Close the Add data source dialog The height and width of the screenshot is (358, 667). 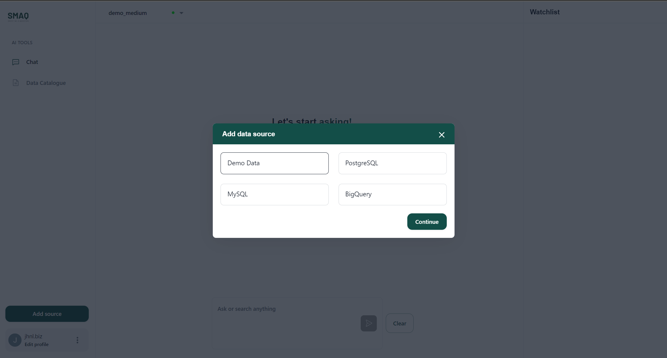tap(441, 135)
